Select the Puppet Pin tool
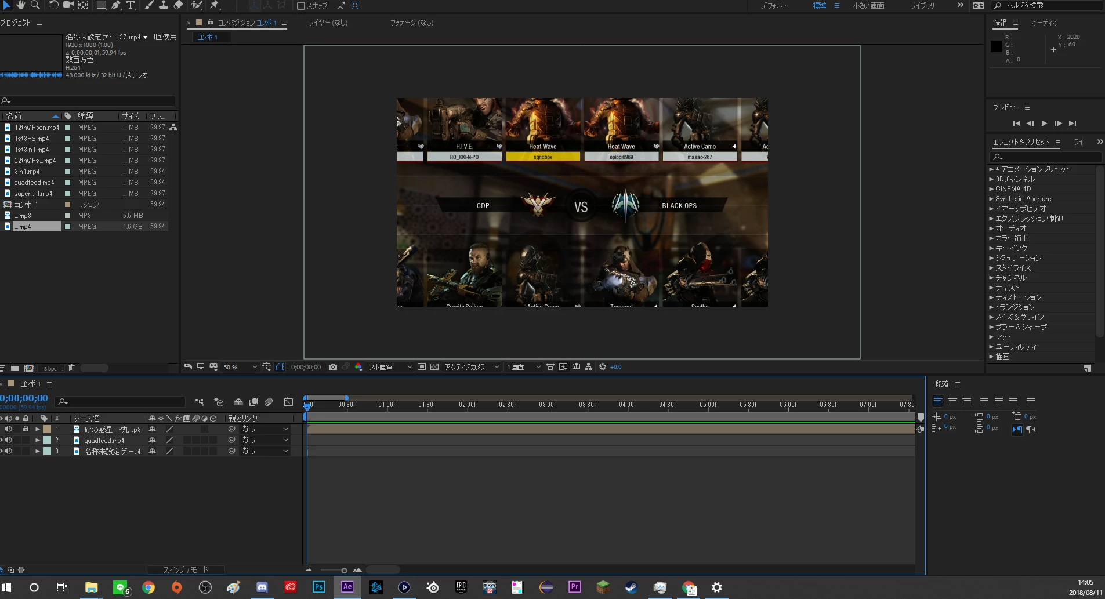1105x599 pixels. [x=215, y=5]
